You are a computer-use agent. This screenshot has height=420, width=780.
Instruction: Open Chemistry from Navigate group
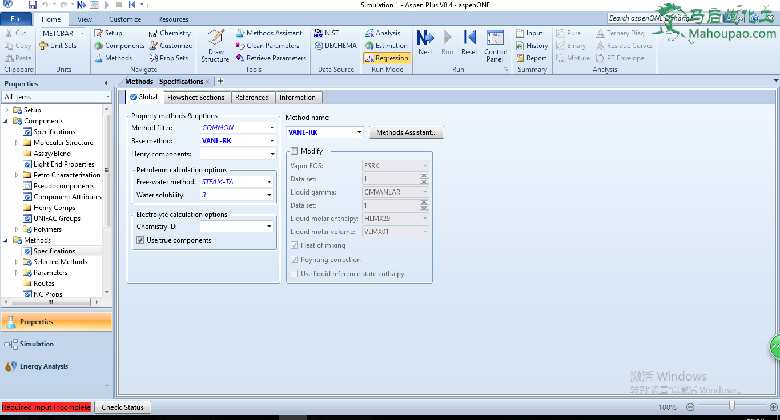[170, 33]
